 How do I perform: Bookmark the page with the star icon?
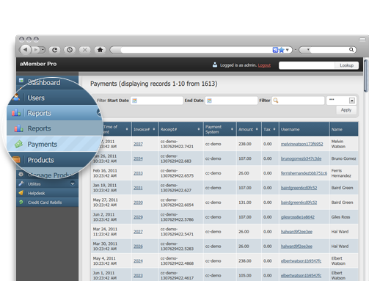pos(282,50)
